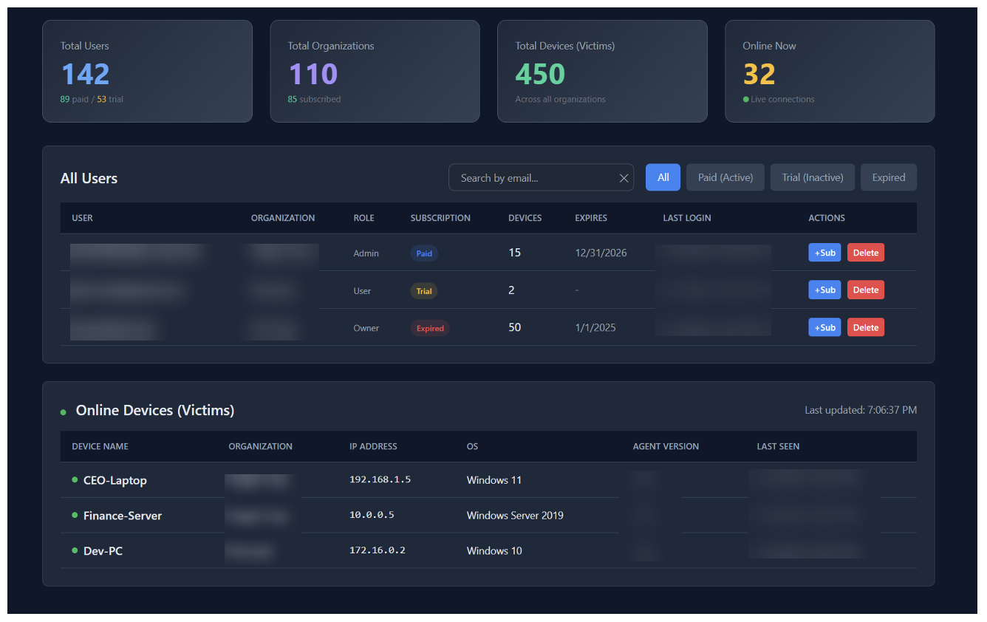Screen dimensions: 987x622
Task: Click +Sub for the Owner row
Action: pyautogui.click(x=824, y=328)
